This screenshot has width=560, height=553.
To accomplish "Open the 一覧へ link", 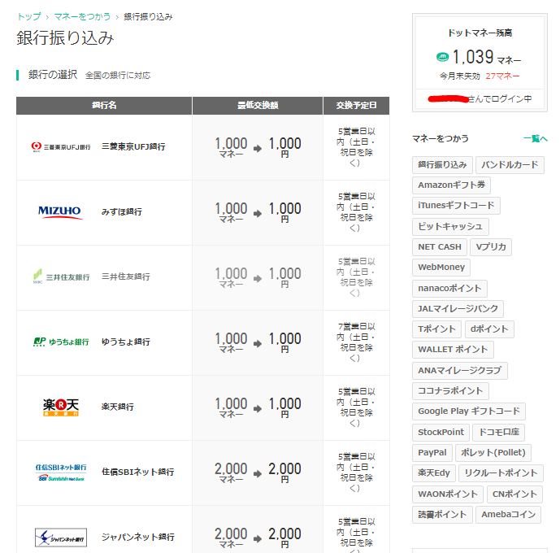I will point(536,139).
